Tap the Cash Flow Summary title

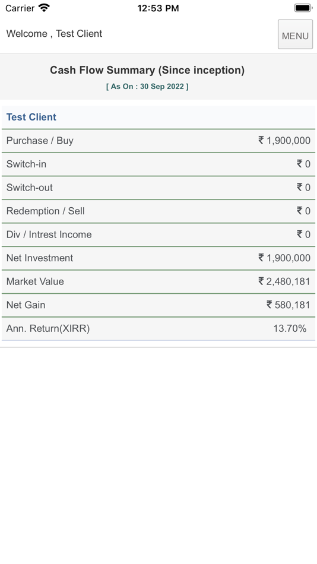pyautogui.click(x=147, y=70)
